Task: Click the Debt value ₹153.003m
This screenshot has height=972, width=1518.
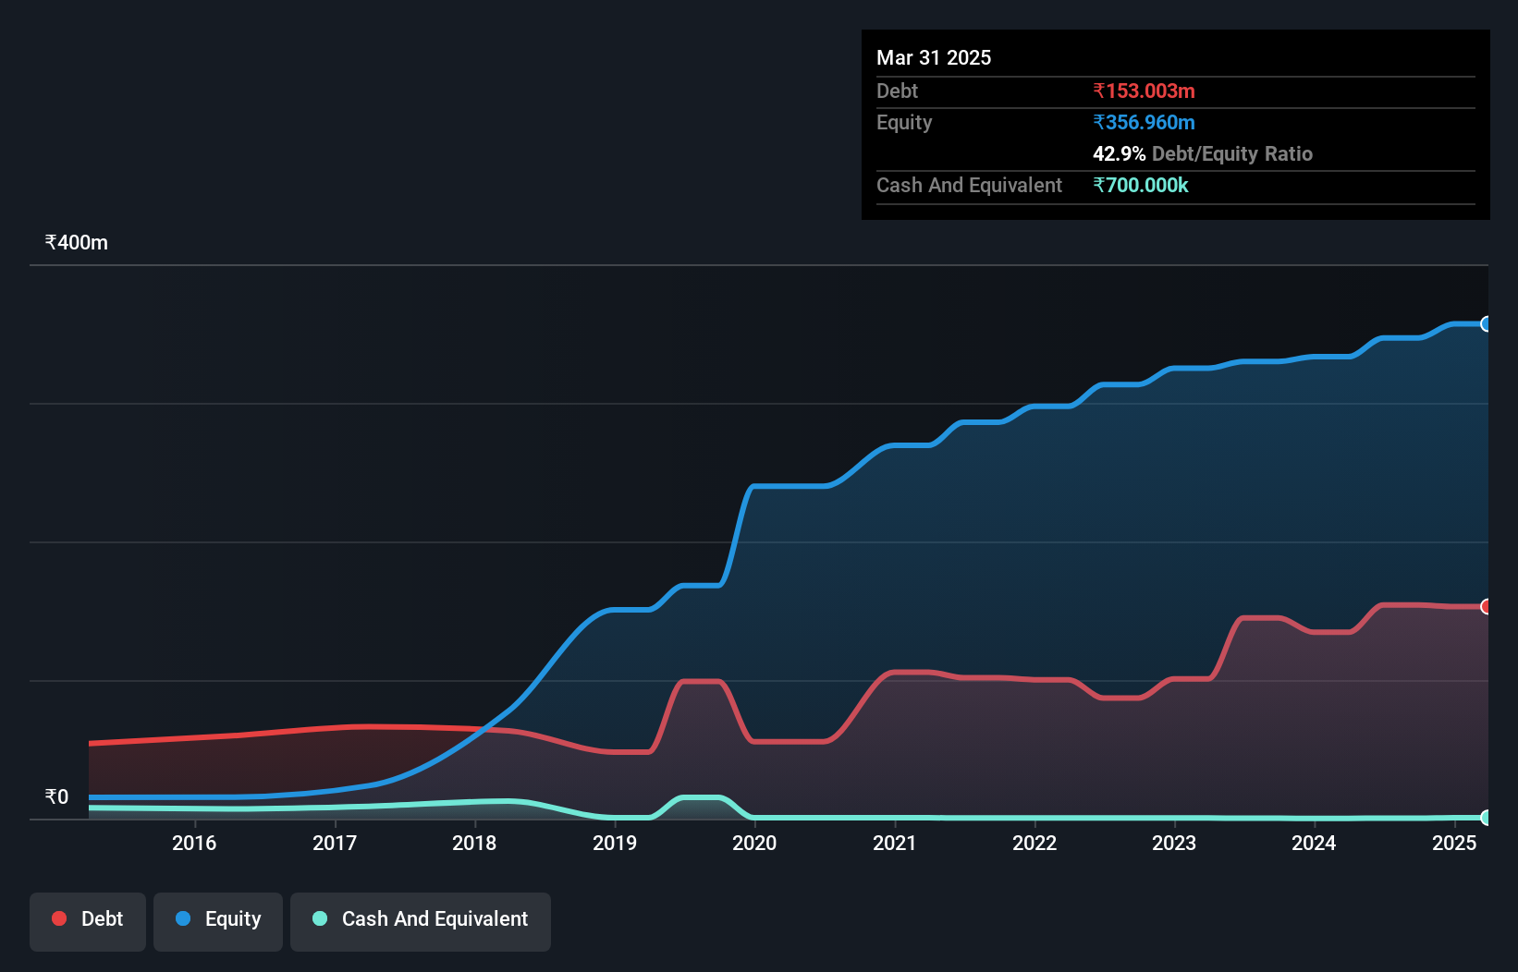Action: click(1144, 91)
